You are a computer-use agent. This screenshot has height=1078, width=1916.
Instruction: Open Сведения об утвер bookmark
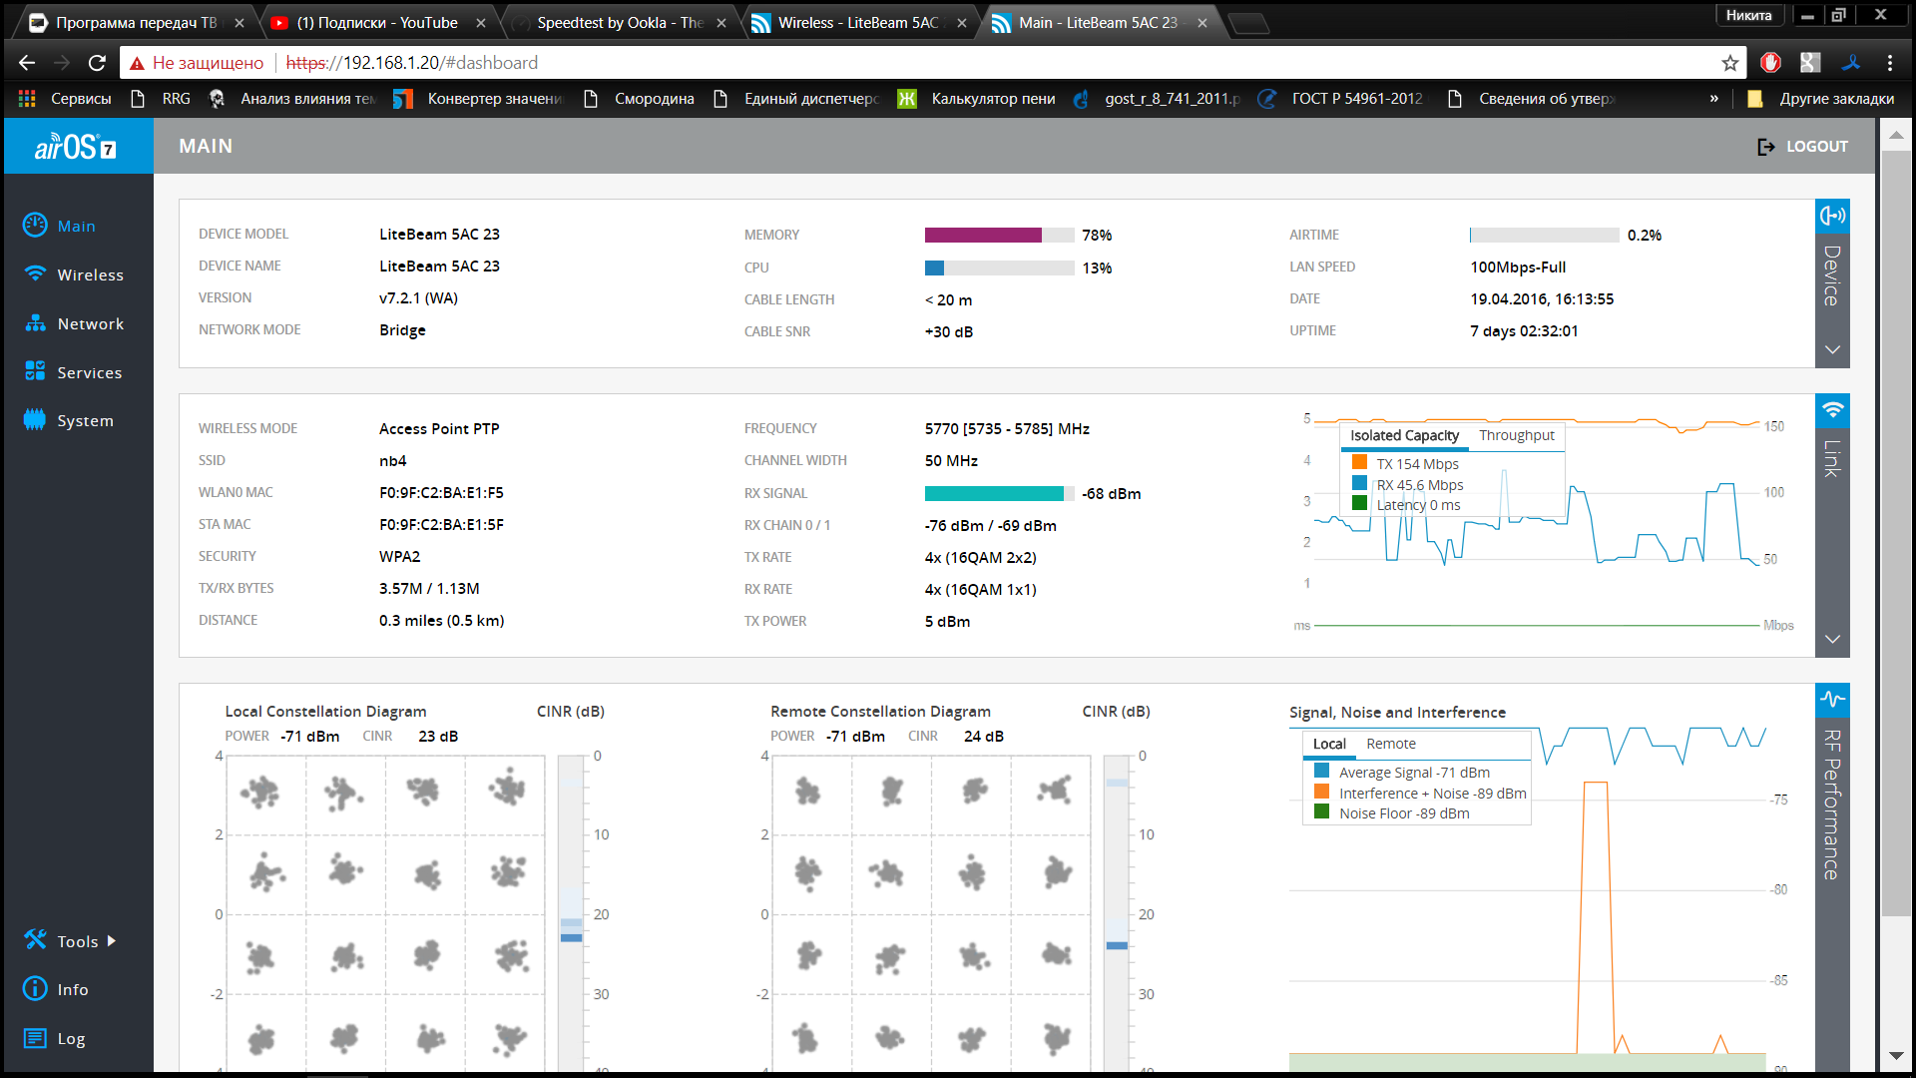1531,98
